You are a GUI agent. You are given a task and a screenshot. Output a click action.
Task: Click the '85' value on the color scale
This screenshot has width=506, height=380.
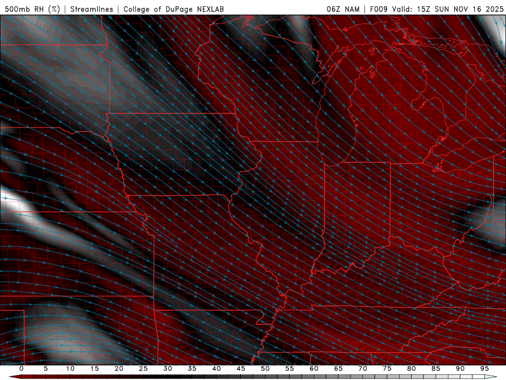436,369
